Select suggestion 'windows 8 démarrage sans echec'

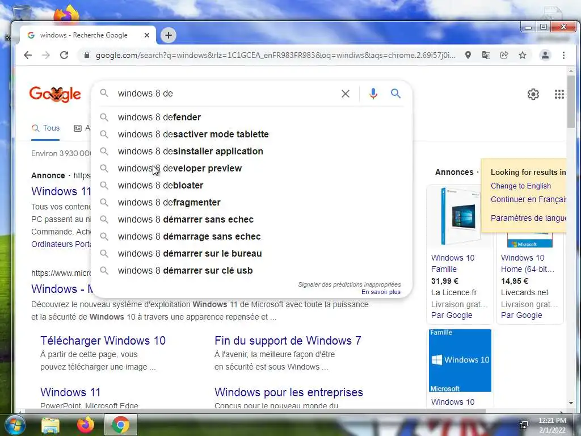251,237
